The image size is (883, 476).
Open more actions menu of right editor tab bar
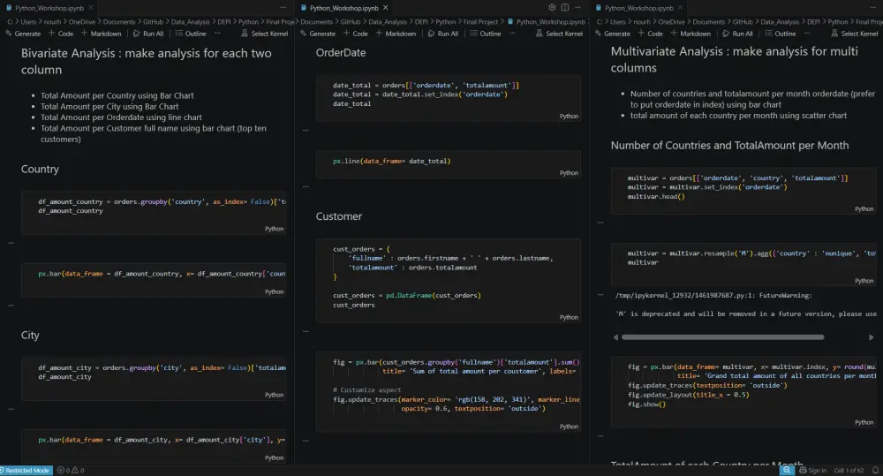(872, 7)
